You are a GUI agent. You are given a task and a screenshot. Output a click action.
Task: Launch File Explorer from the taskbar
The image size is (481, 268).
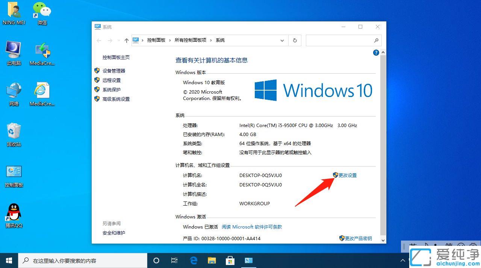(x=212, y=260)
